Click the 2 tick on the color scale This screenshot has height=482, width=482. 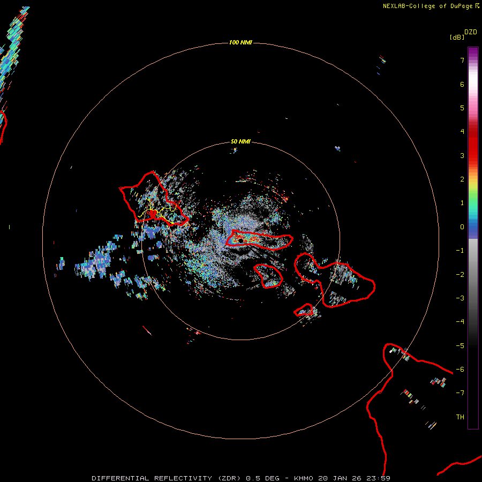pos(462,179)
